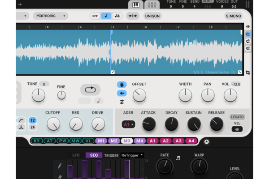Set sync mode to OFF
The height and width of the screenshot is (179, 269).
pyautogui.click(x=95, y=16)
